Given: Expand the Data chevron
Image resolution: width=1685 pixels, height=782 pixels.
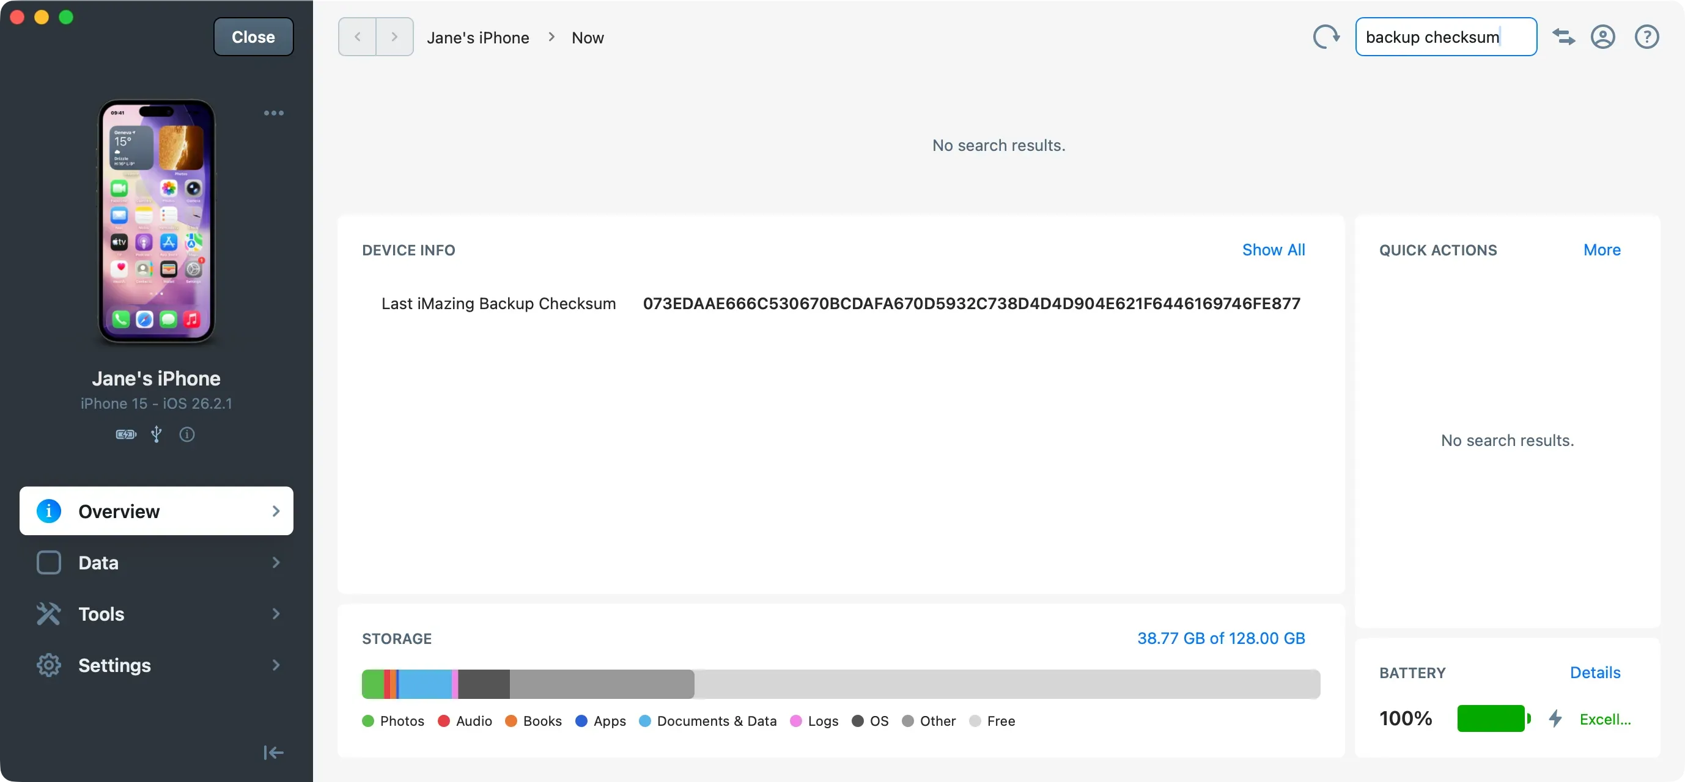Looking at the screenshot, I should pos(275,563).
